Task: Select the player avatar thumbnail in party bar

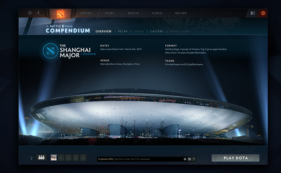Action: click(x=54, y=157)
